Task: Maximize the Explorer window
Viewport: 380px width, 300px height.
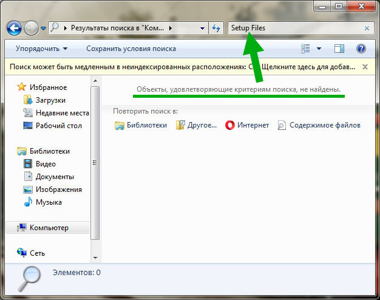Action: tap(339, 7)
